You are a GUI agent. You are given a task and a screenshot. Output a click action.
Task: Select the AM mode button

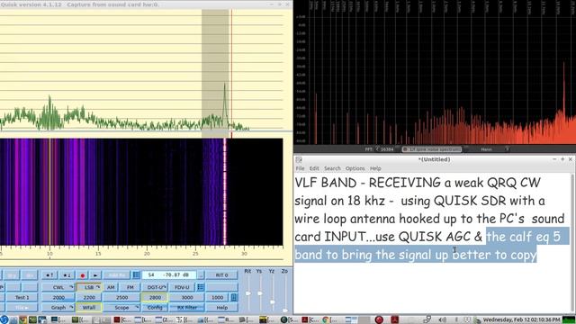click(x=111, y=287)
